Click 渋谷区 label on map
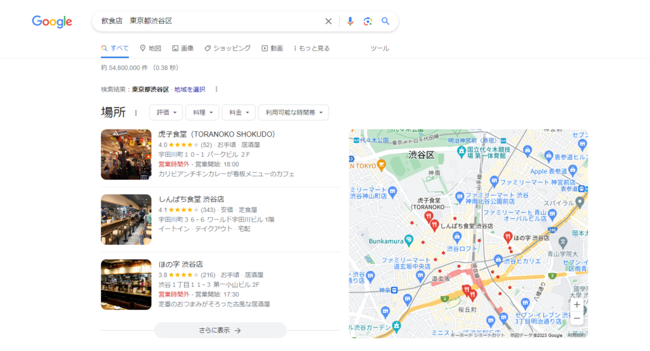Viewport: 650px width, 351px height. coord(421,155)
